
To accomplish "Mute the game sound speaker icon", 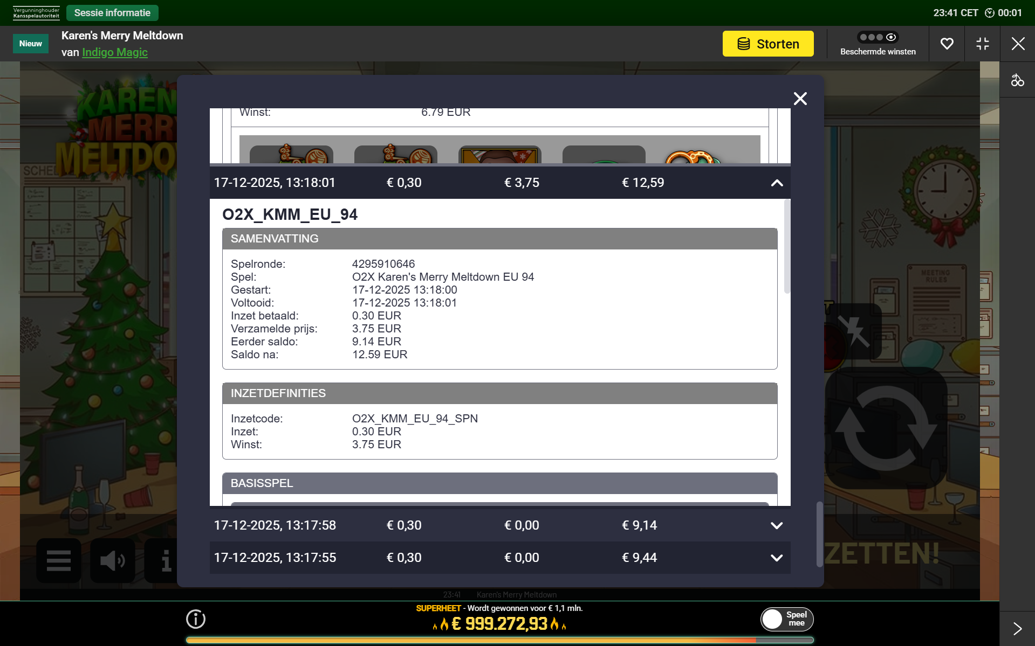I will point(112,560).
